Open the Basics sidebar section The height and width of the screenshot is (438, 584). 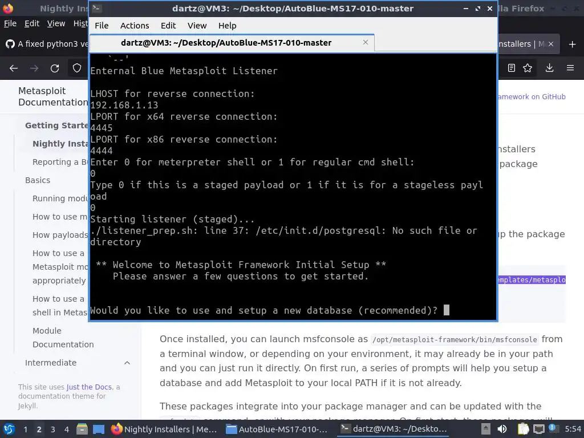click(x=38, y=180)
